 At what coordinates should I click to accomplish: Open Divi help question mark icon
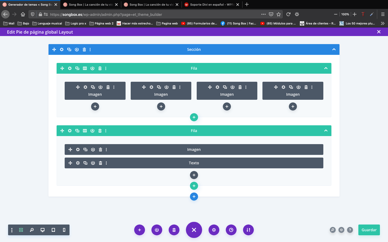tap(350, 230)
